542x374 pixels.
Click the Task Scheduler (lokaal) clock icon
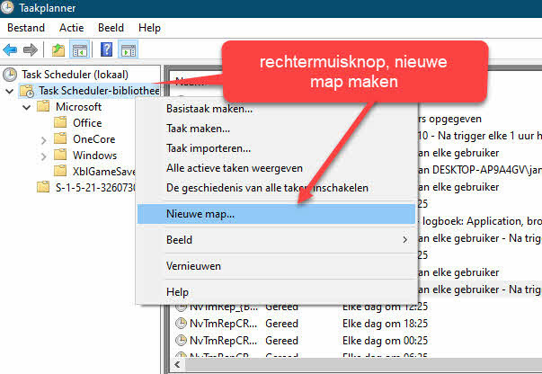(x=10, y=75)
